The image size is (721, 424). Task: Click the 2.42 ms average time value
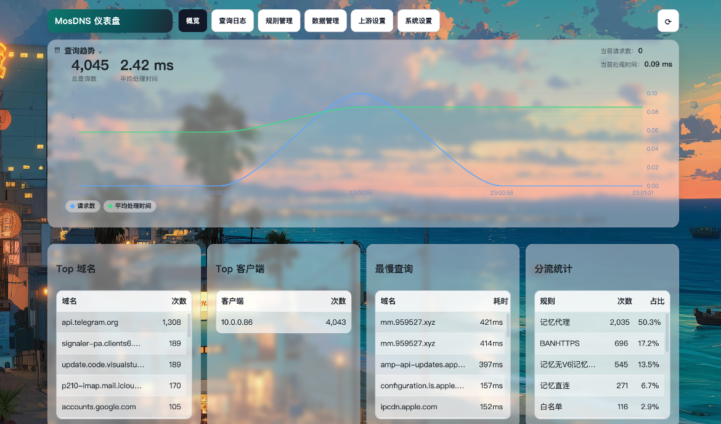click(147, 65)
